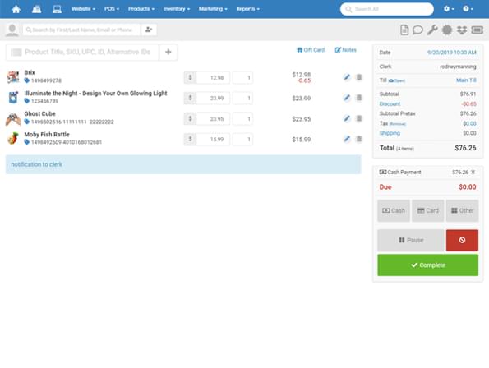Delete the Illuminate the Night line item
This screenshot has height=368, width=489.
pyautogui.click(x=359, y=98)
